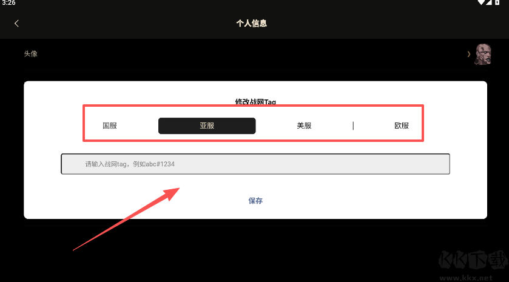Click the 个人信息 page title
The width and height of the screenshot is (509, 282).
point(252,24)
